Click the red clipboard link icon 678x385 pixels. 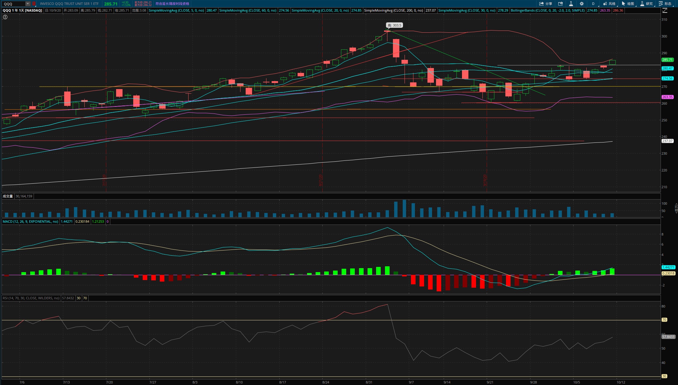pyautogui.click(x=34, y=4)
